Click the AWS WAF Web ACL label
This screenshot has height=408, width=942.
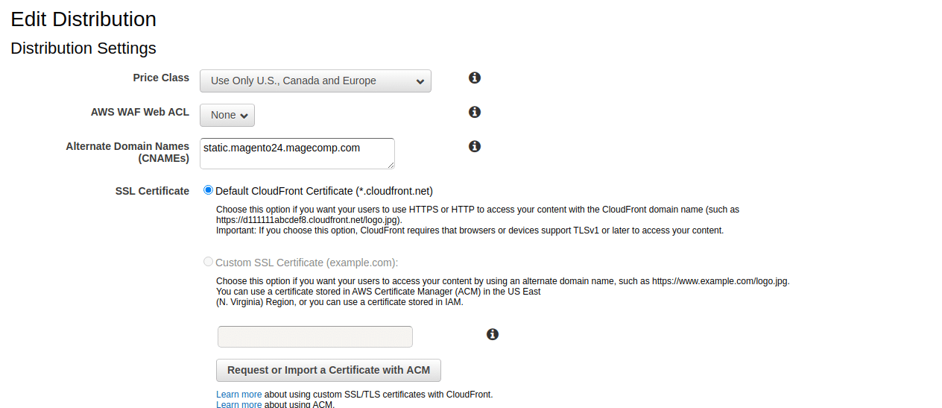click(140, 112)
